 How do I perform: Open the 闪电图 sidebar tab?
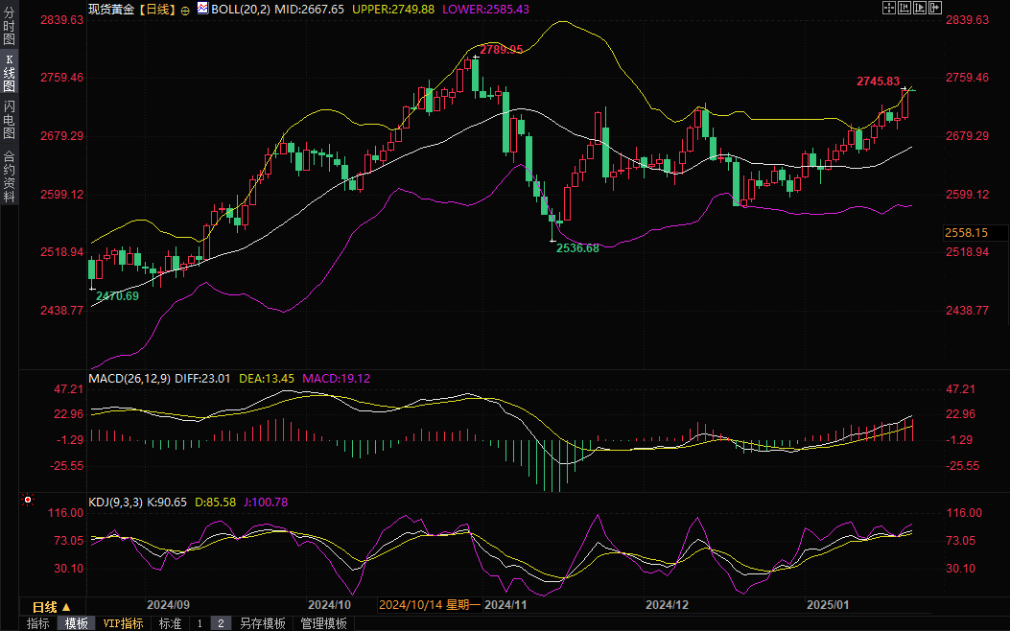click(9, 120)
